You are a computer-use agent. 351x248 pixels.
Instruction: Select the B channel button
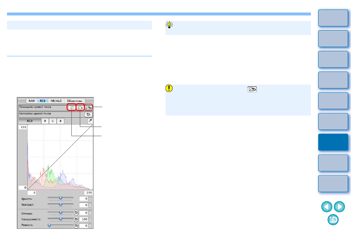(60, 121)
